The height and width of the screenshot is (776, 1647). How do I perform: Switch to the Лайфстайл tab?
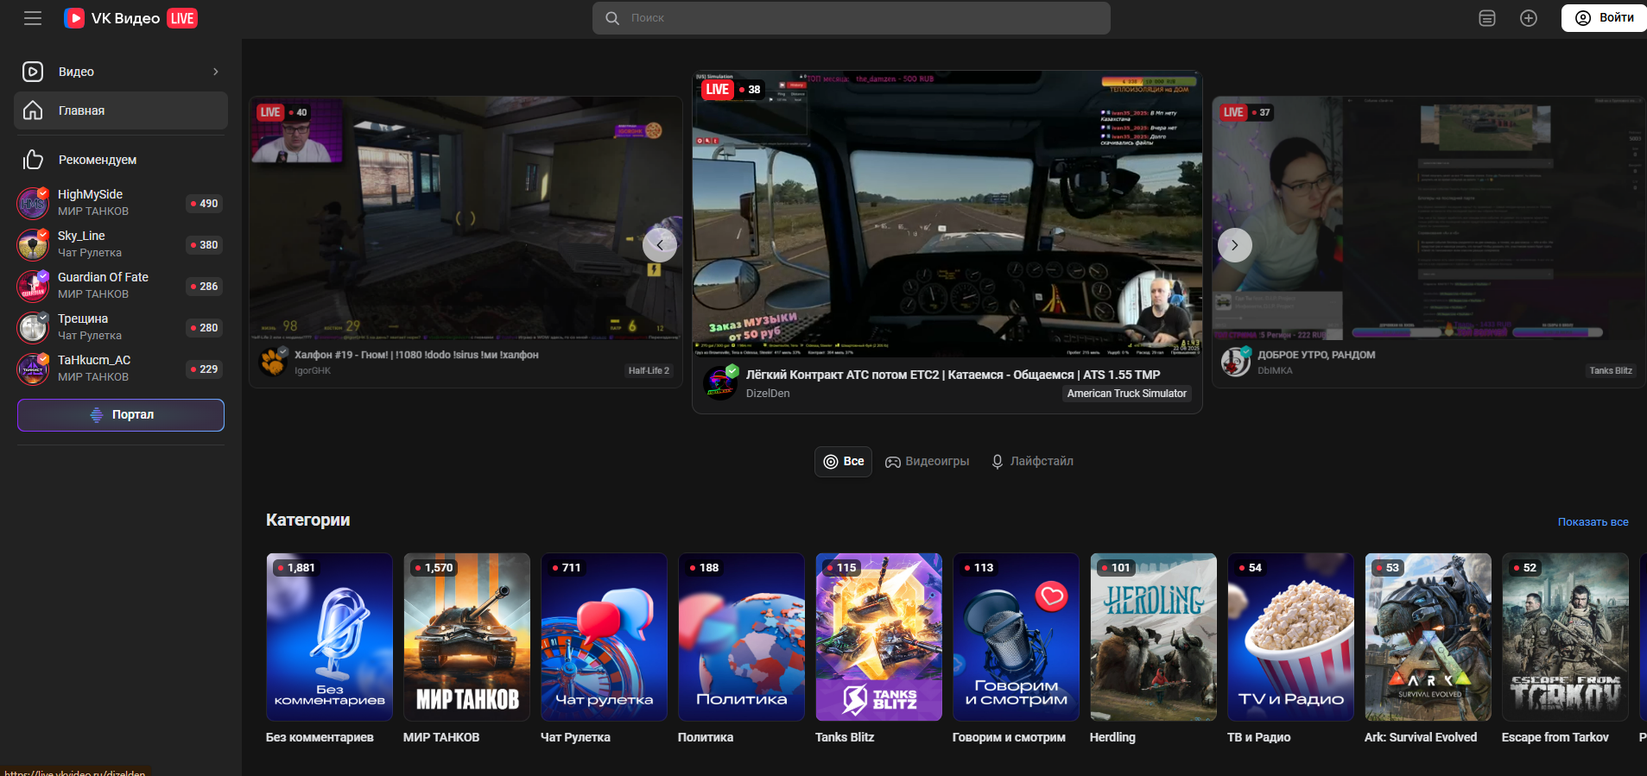[x=1031, y=462]
